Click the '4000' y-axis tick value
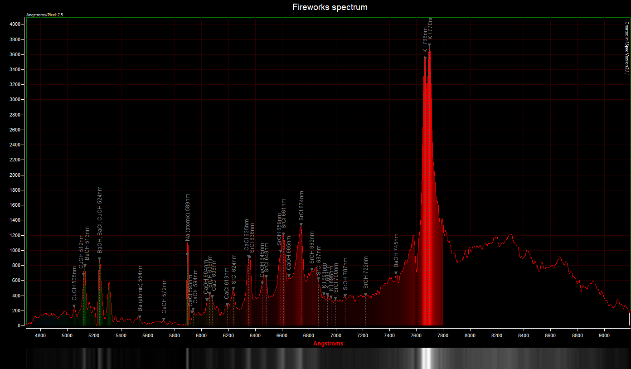The height and width of the screenshot is (369, 631). [x=15, y=24]
